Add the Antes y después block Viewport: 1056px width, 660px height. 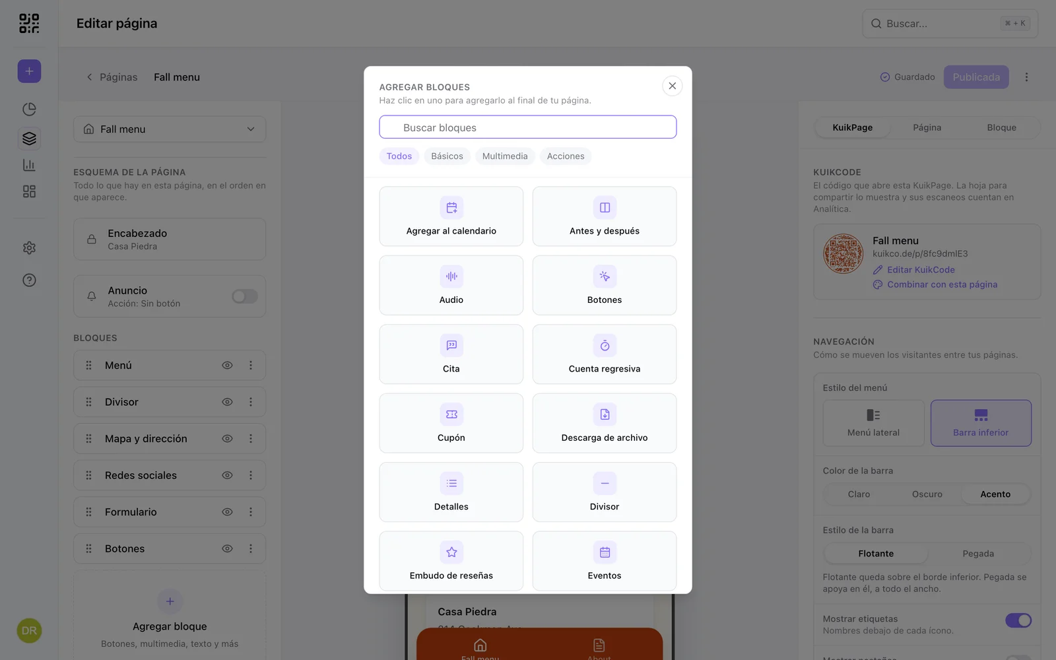pos(605,216)
